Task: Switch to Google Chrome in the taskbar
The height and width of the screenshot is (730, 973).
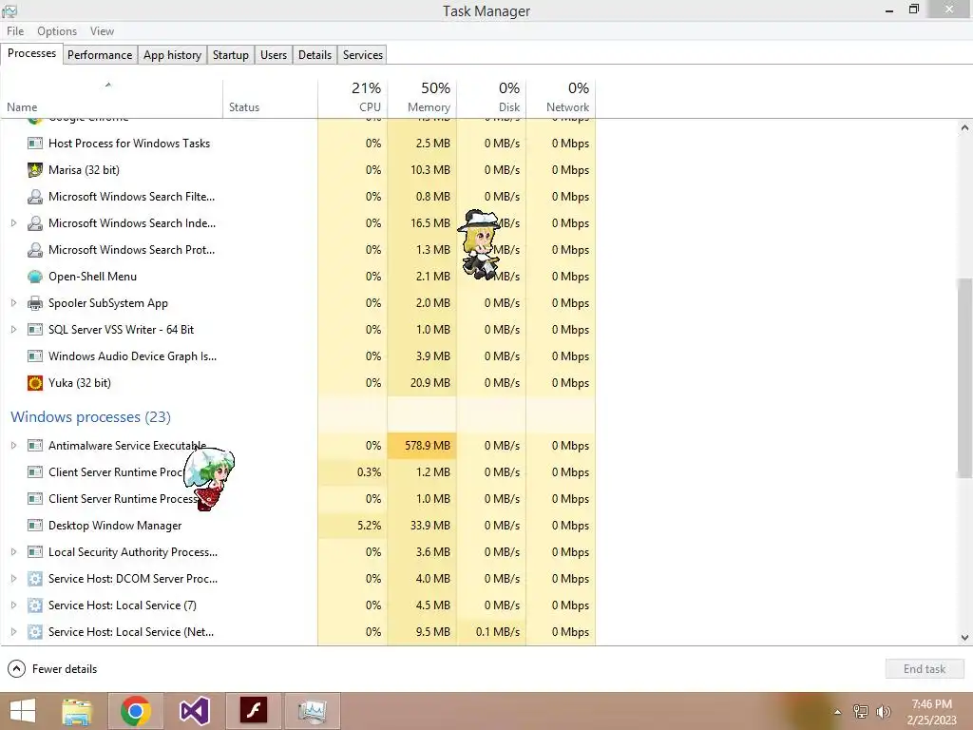Action: point(136,711)
